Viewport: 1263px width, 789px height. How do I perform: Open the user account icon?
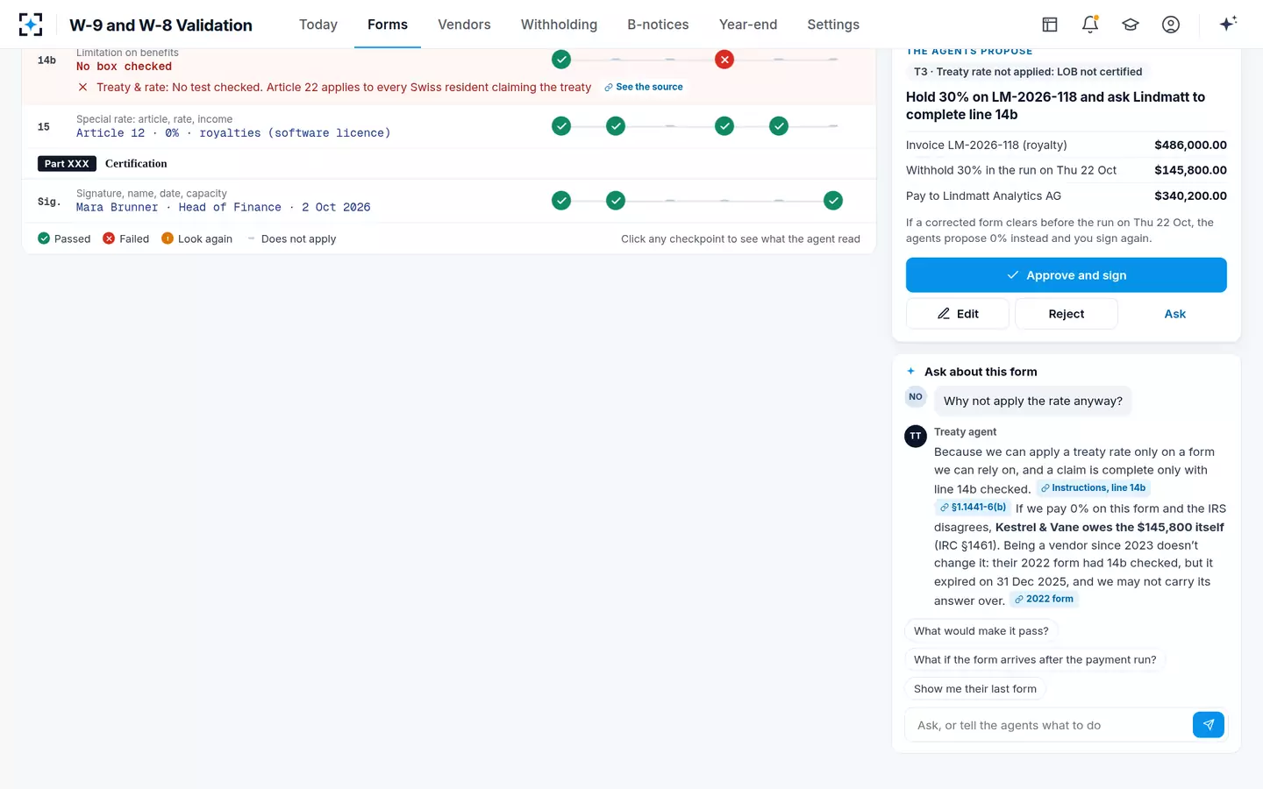click(1171, 25)
